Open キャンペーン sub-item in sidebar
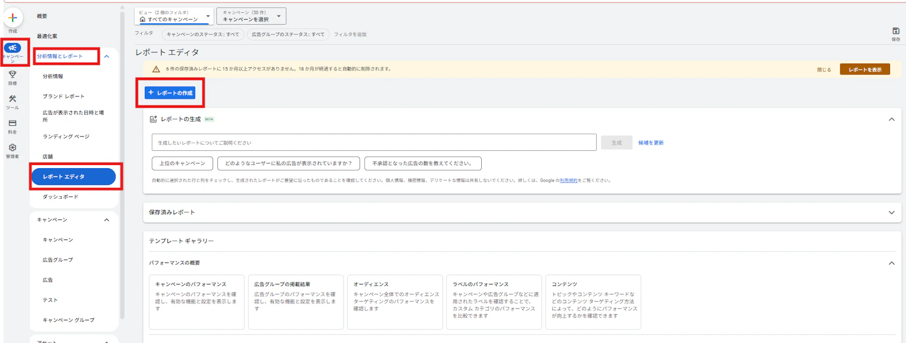Viewport: 906px width, 343px height. [58, 240]
